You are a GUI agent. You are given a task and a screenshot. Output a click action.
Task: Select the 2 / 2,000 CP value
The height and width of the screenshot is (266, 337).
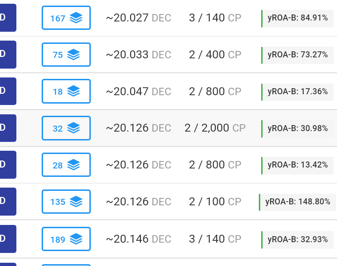coord(215,128)
